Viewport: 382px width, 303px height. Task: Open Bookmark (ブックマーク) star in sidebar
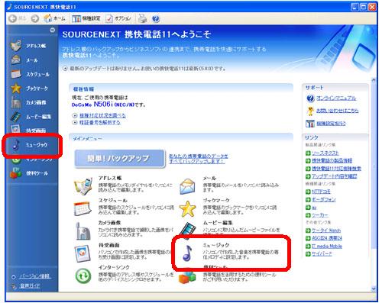pyautogui.click(x=29, y=89)
